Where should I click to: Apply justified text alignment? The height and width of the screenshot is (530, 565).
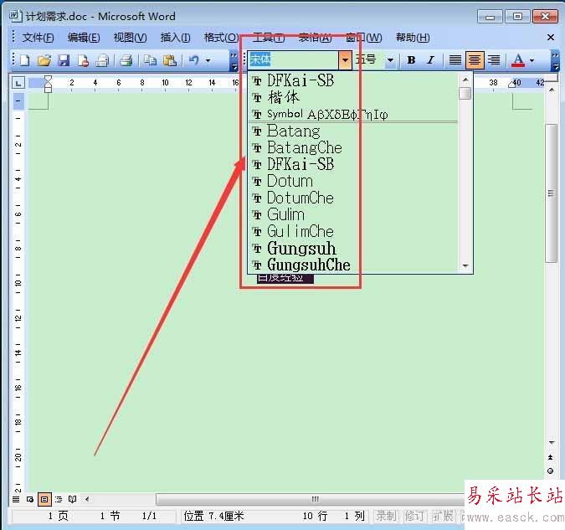[x=455, y=59]
